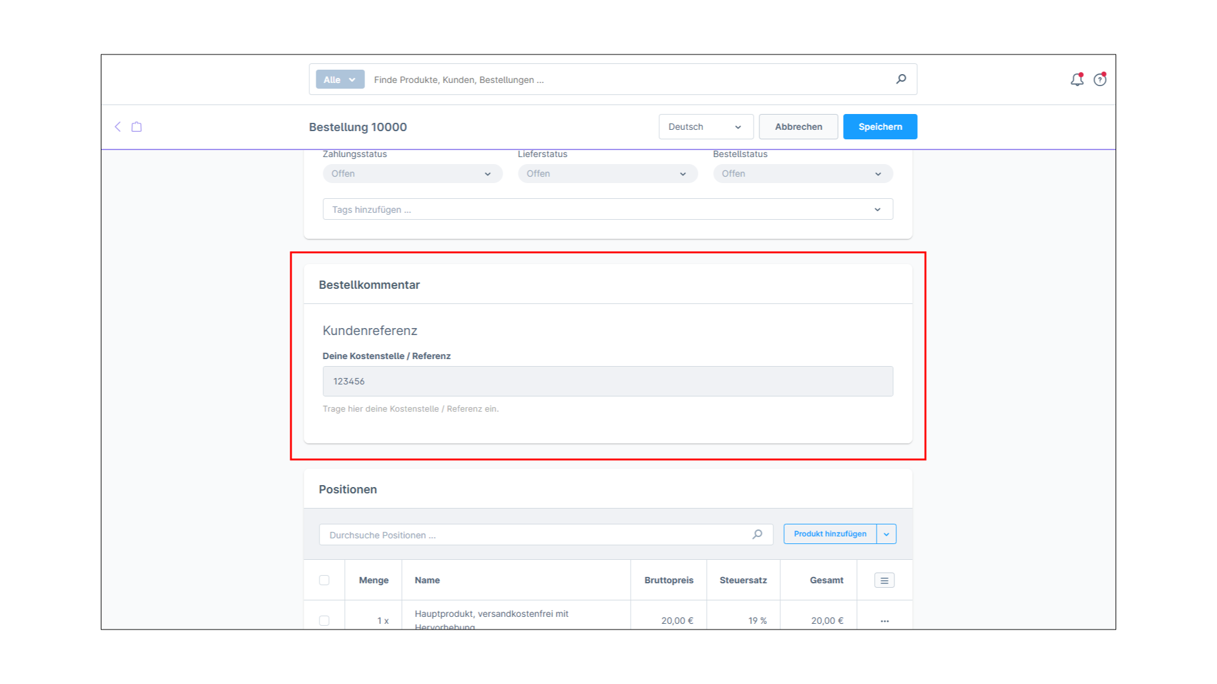This screenshot has height=684, width=1217.
Task: Expand the Bestellstatus dropdown
Action: 802,174
